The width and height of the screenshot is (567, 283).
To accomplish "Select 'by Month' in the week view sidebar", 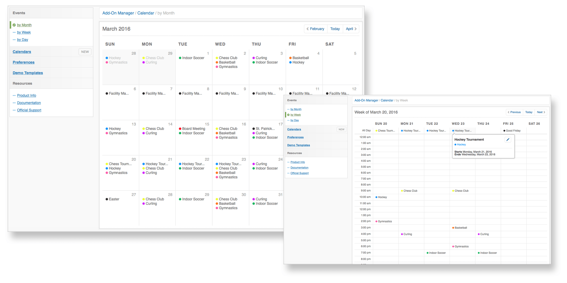I will pos(296,109).
